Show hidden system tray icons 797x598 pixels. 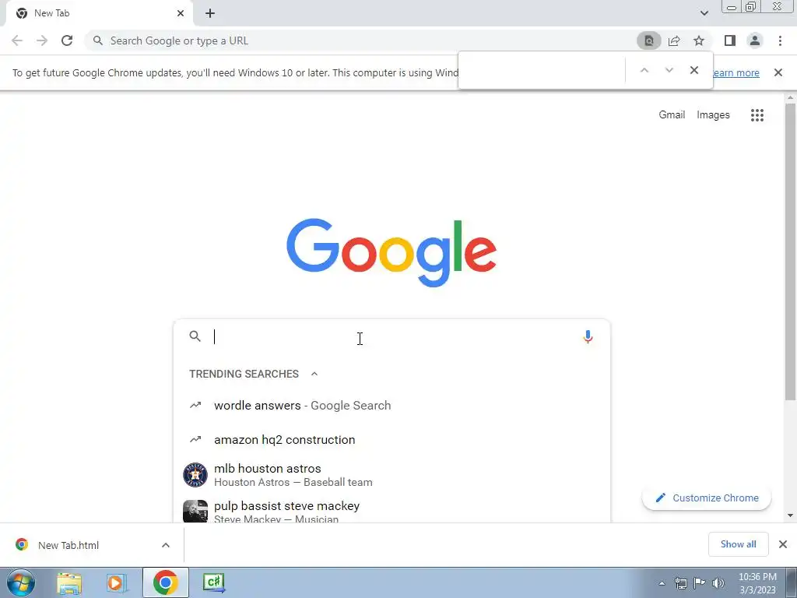[x=662, y=583]
